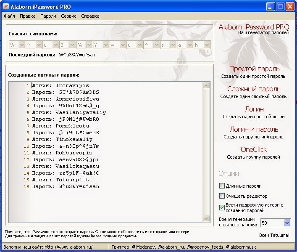Open the Файл menu
Image resolution: width=297 pixels, height=252 pixels.
tap(9, 16)
